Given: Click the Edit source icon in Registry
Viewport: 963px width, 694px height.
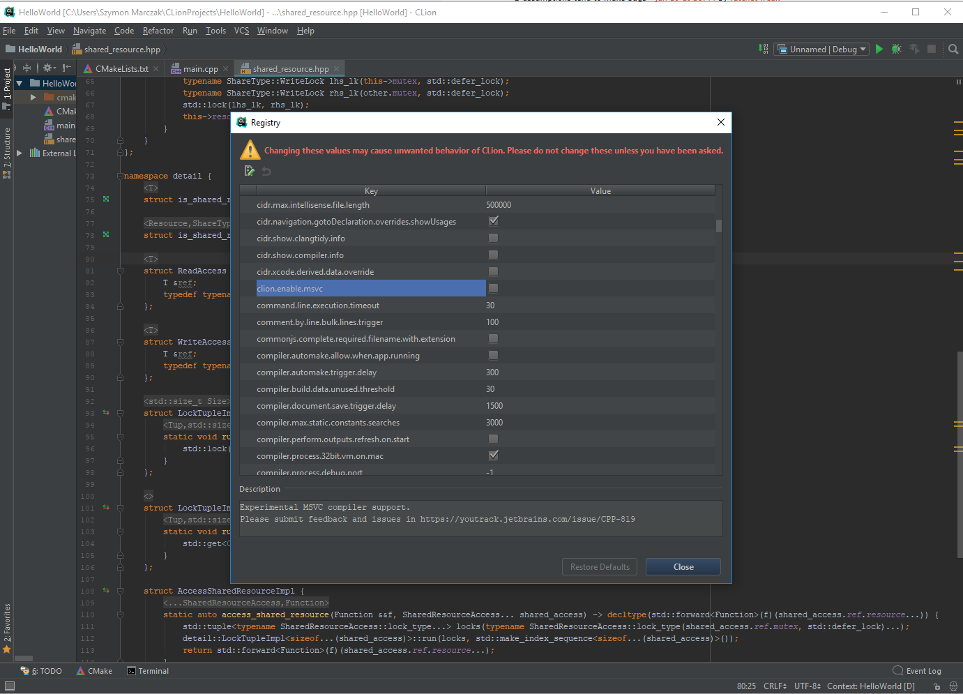Looking at the screenshot, I should 250,171.
